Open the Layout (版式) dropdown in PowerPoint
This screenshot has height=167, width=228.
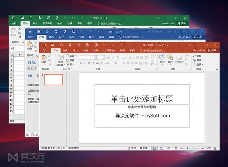(x=71, y=56)
